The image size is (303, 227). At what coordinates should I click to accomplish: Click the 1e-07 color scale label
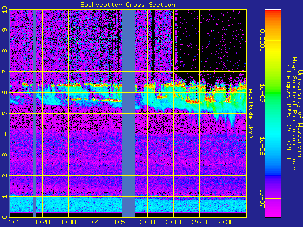tap(262, 199)
